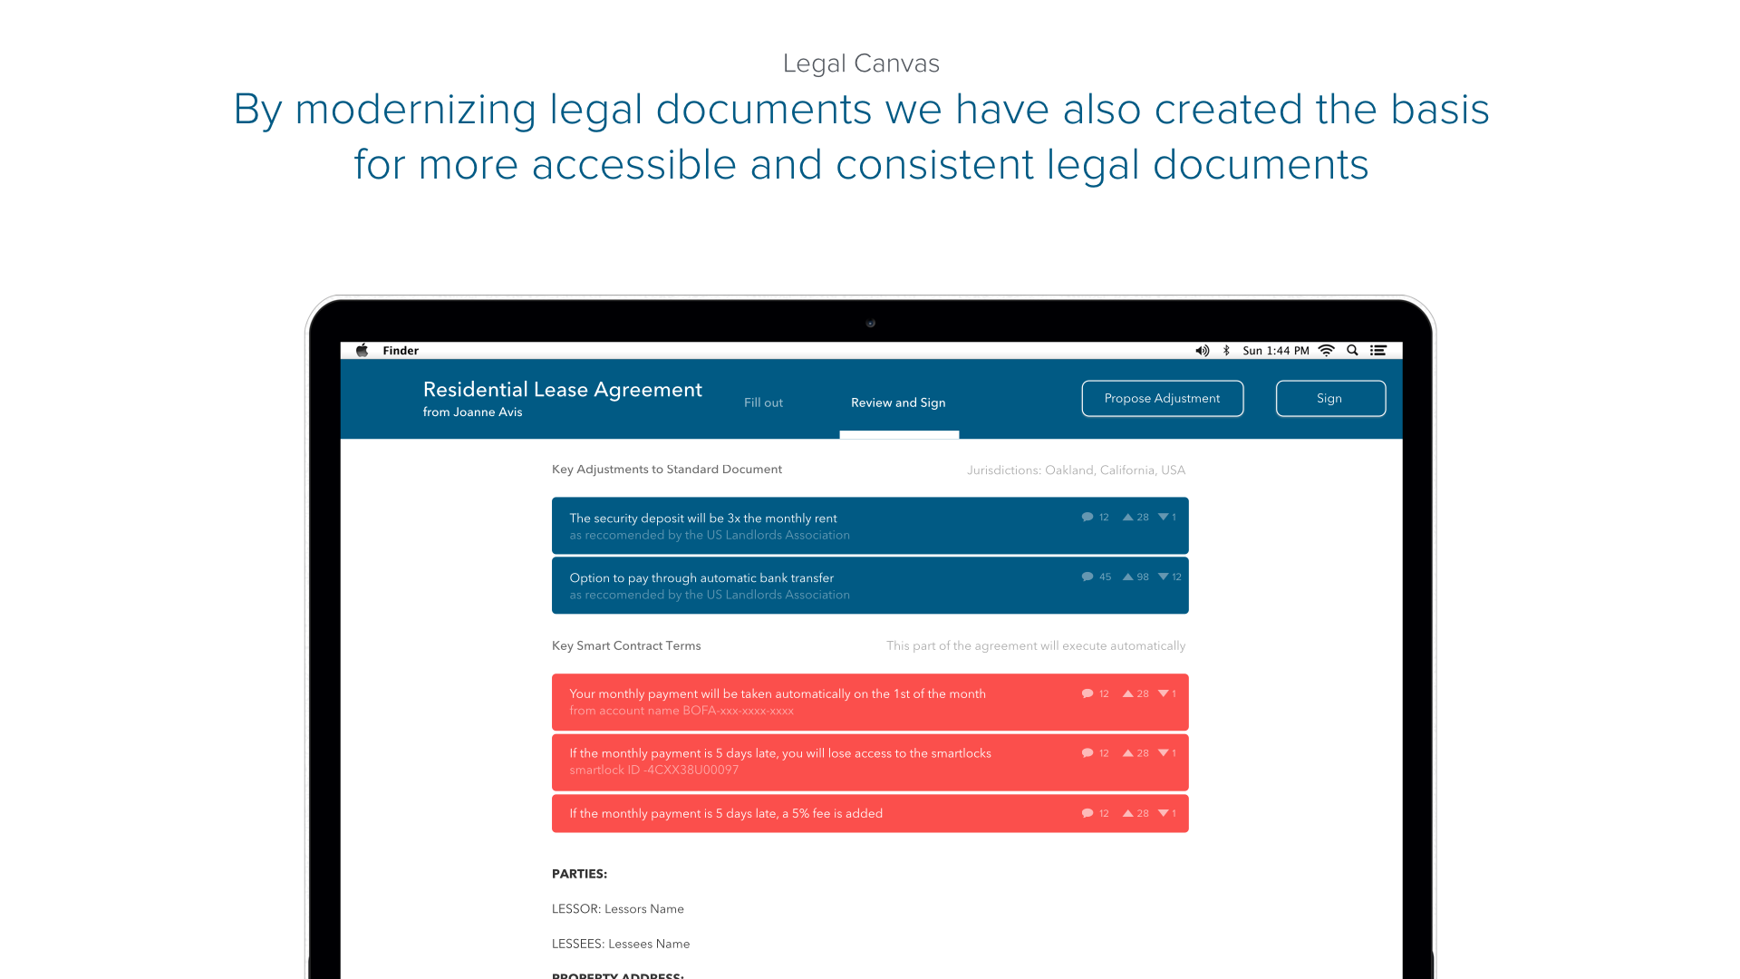Click smartlock ID -4CXX38U00097 text
Screen dimensions: 1740x979
(x=653, y=771)
